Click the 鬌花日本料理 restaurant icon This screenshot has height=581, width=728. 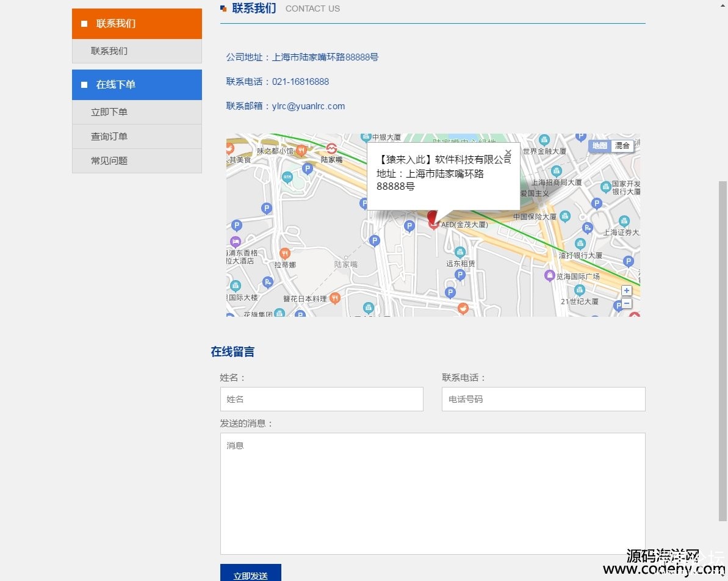[334, 298]
